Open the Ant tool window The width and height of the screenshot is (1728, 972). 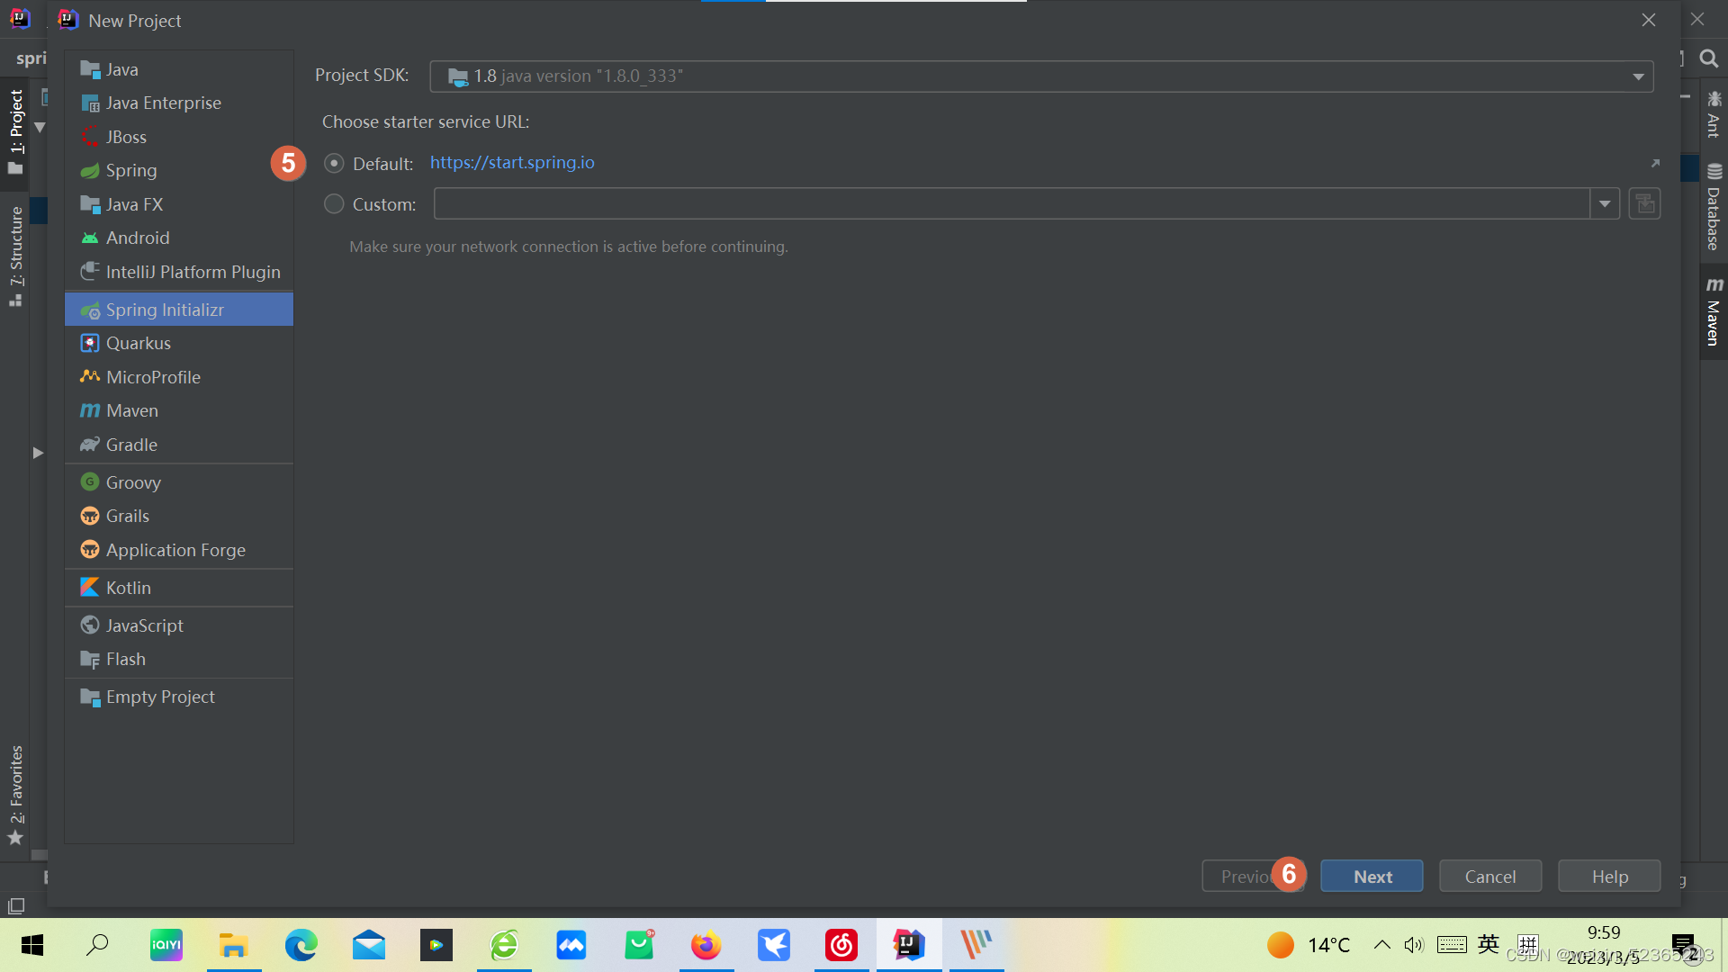(1714, 121)
